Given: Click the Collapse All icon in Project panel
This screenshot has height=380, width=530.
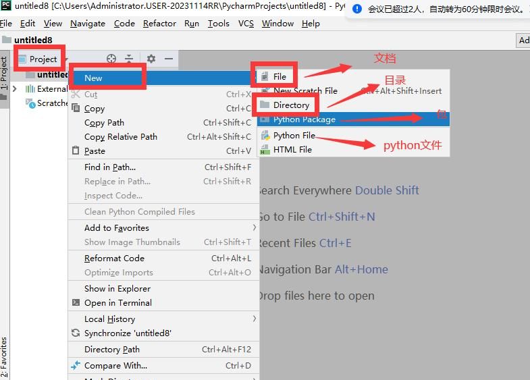Looking at the screenshot, I should point(129,59).
